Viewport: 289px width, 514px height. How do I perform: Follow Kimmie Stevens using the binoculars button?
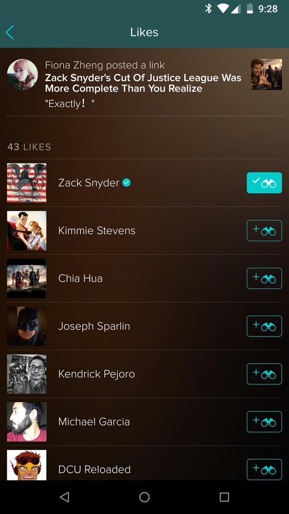[x=264, y=230]
